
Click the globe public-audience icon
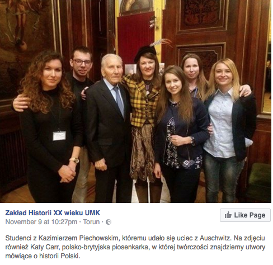coord(109,222)
